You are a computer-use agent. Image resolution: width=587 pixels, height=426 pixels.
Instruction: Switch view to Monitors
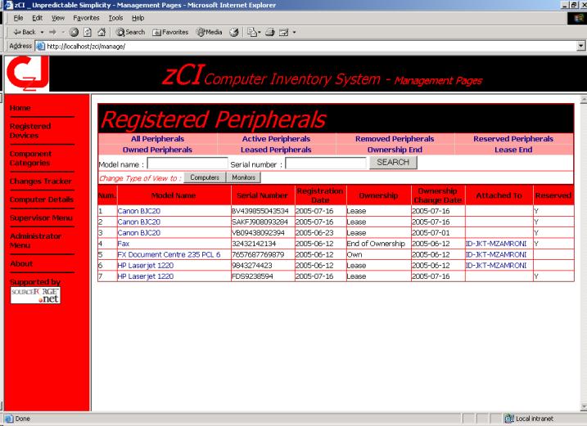[x=244, y=177]
